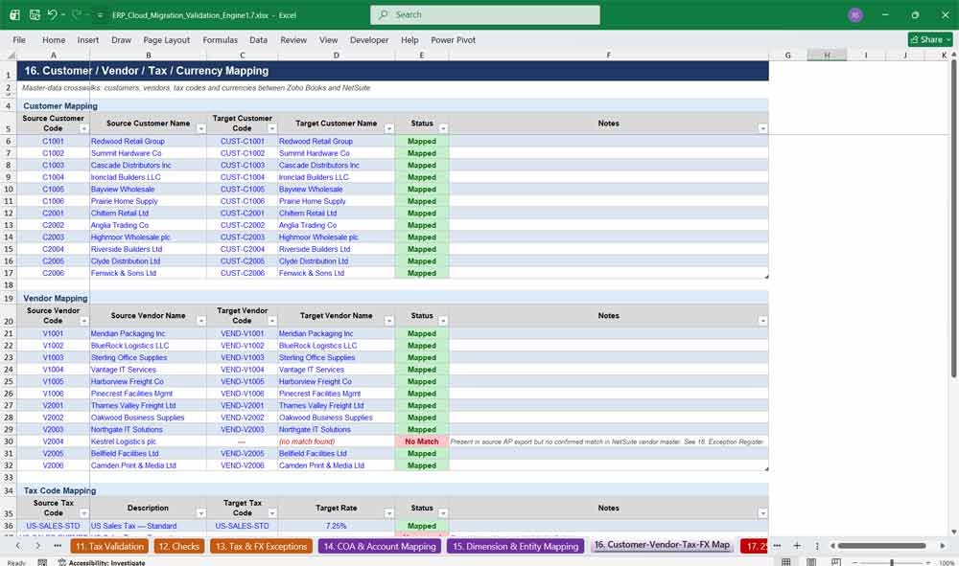Open the Draw ribbon tab
The width and height of the screenshot is (959, 566).
121,39
